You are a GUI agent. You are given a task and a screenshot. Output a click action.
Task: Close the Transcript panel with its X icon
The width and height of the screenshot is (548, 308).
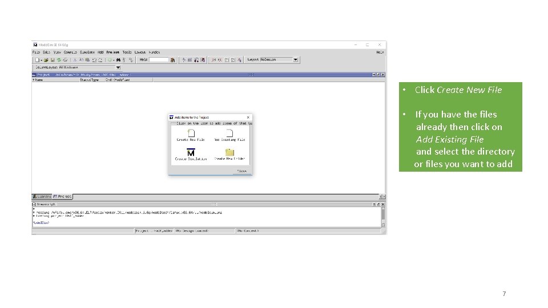coord(382,204)
